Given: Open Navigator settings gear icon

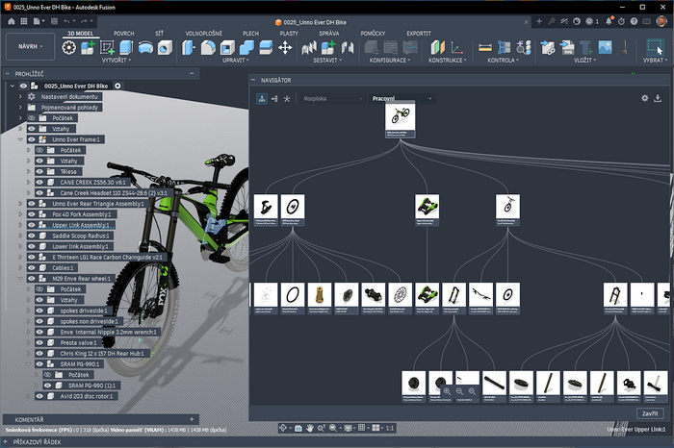Looking at the screenshot, I should pos(645,98).
